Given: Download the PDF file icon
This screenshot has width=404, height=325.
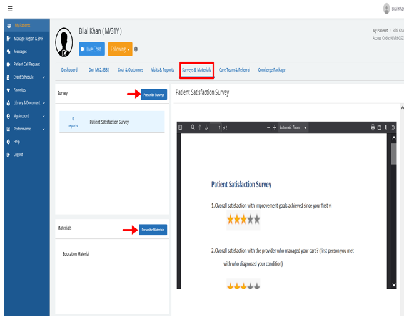Looking at the screenshot, I should [379, 127].
